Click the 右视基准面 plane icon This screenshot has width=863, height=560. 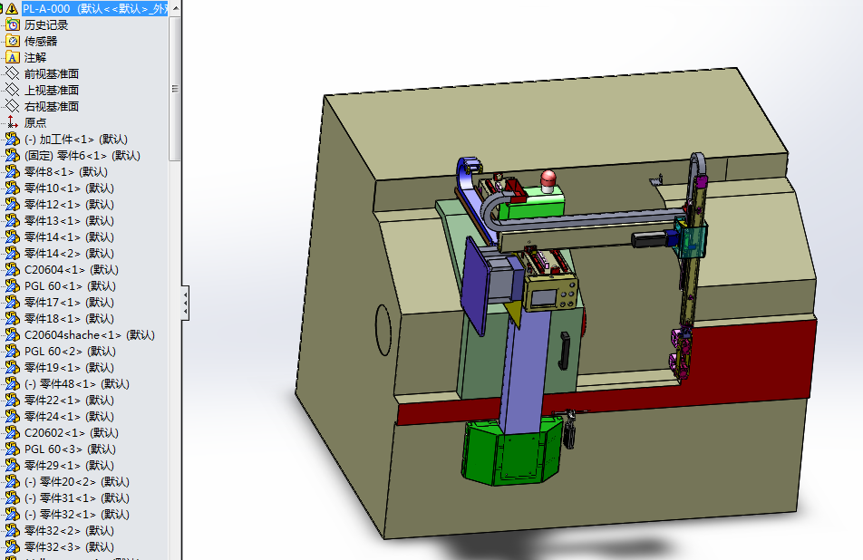(12, 106)
